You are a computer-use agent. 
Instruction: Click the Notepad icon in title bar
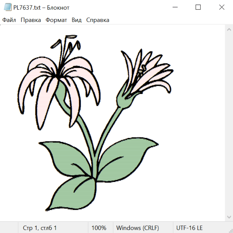[x=8, y=8]
